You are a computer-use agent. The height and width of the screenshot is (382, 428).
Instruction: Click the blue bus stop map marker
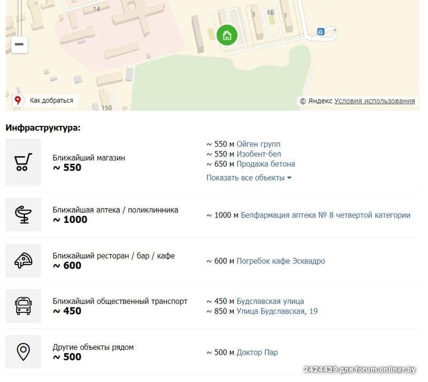(320, 32)
